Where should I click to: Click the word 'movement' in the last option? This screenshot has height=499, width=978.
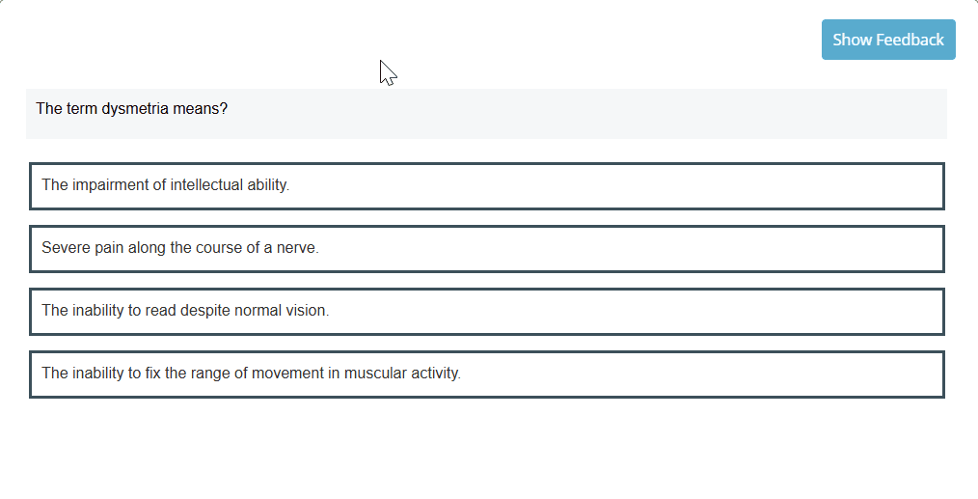pyautogui.click(x=288, y=374)
